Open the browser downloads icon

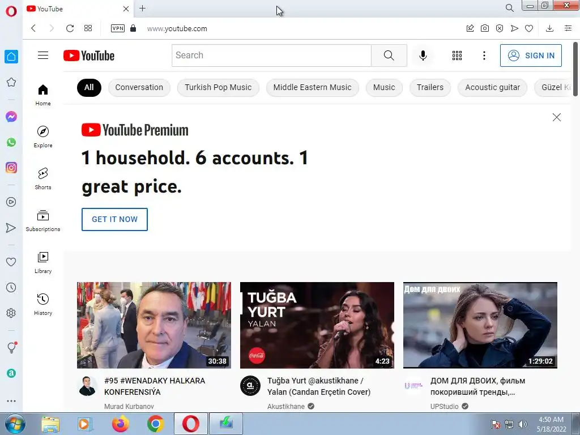549,28
